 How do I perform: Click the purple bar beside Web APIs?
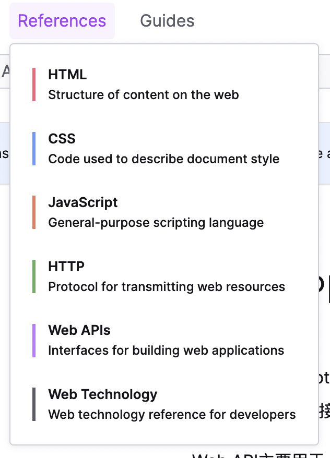coord(34,340)
